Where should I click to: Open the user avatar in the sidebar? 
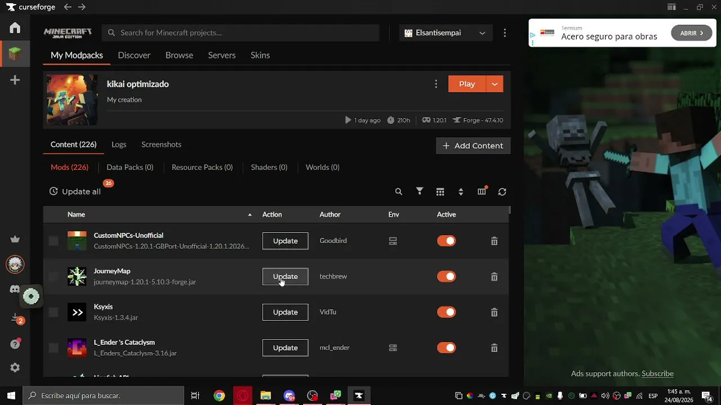(x=15, y=264)
